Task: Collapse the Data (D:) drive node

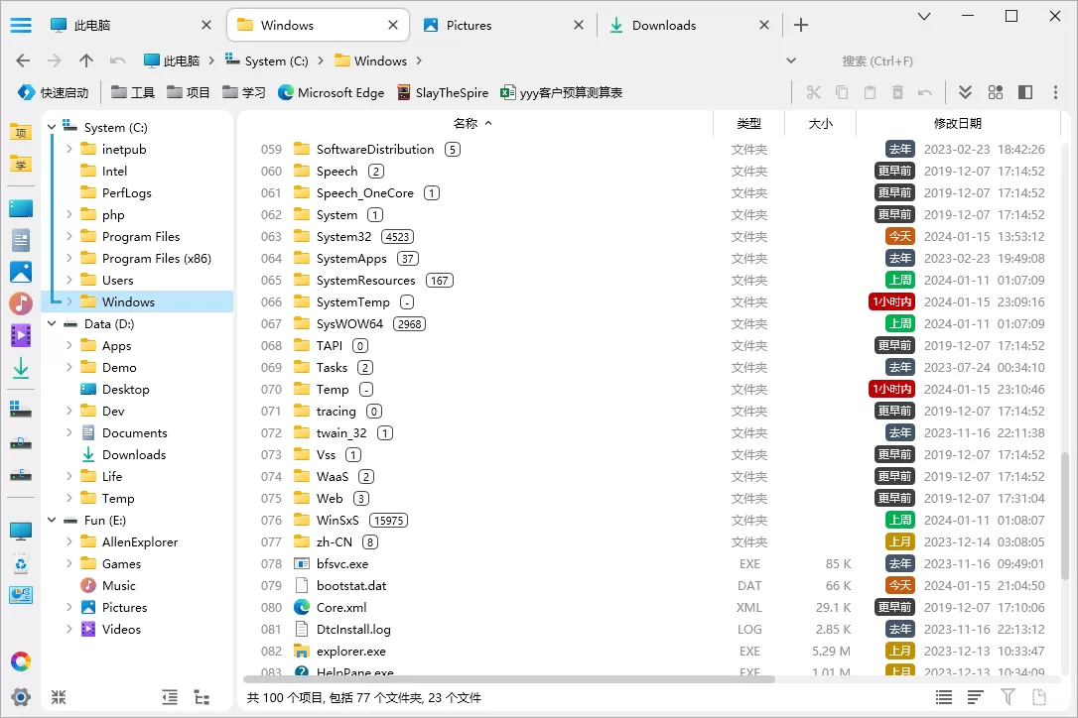Action: 52,324
